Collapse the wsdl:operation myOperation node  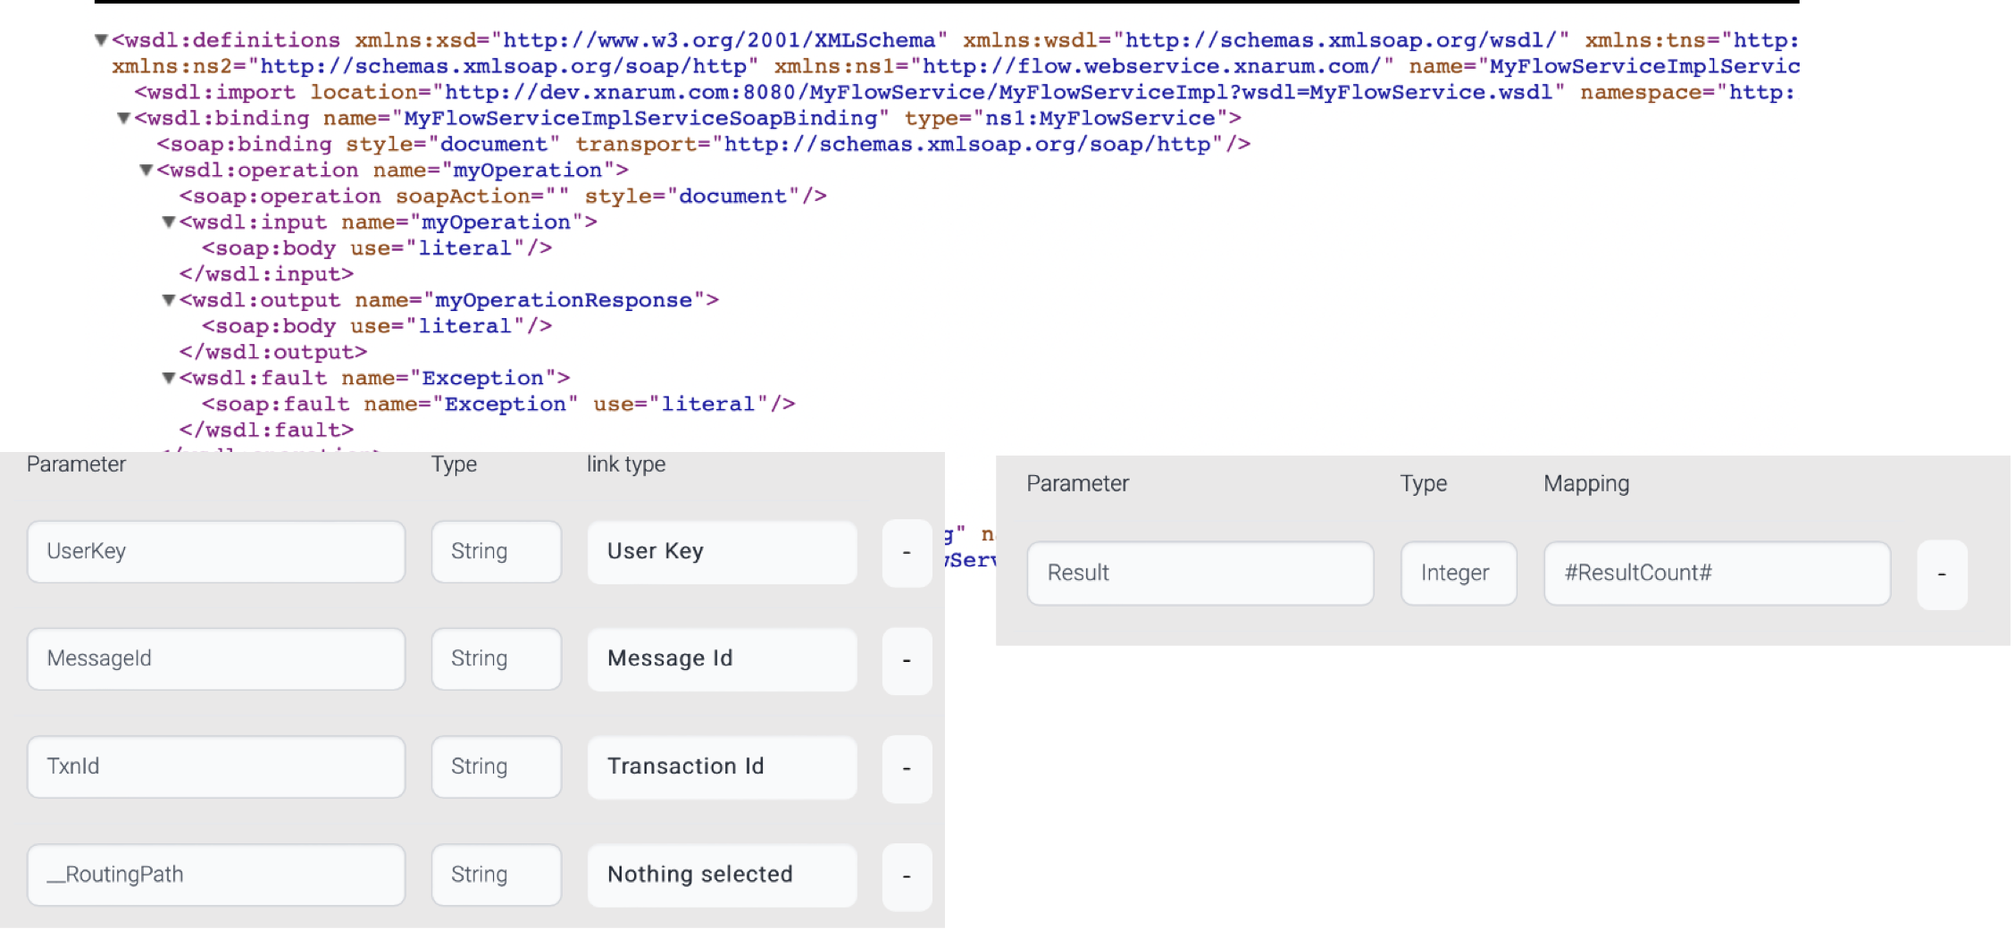point(146,170)
